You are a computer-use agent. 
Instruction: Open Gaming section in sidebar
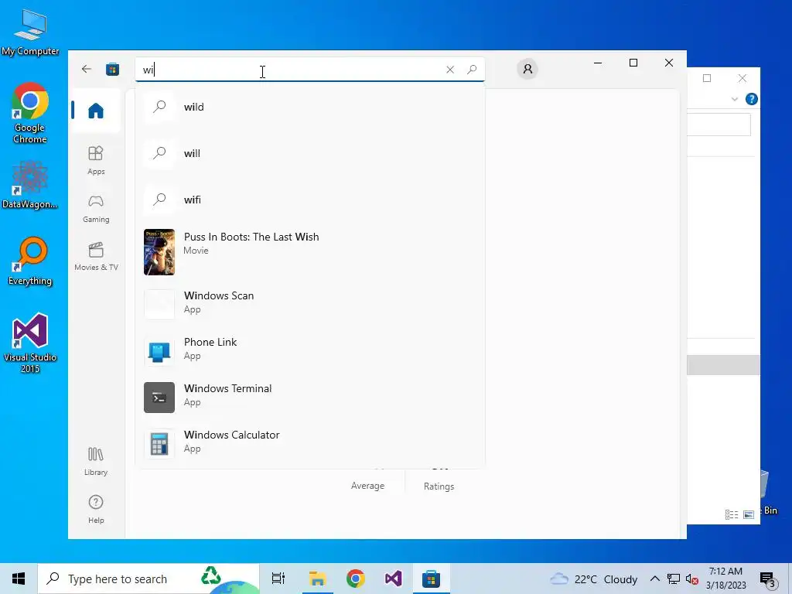(x=96, y=209)
